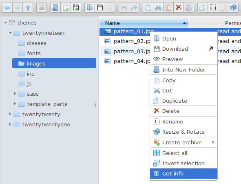Click the mount network volume toolbar icon
241x184 pixels.
[42, 7]
